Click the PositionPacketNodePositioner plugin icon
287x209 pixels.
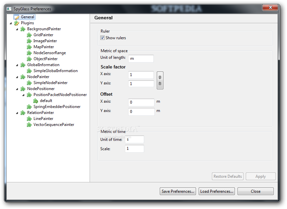click(29, 95)
